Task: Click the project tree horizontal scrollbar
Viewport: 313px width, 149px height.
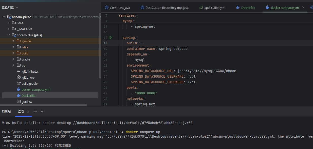Action: coord(43,105)
